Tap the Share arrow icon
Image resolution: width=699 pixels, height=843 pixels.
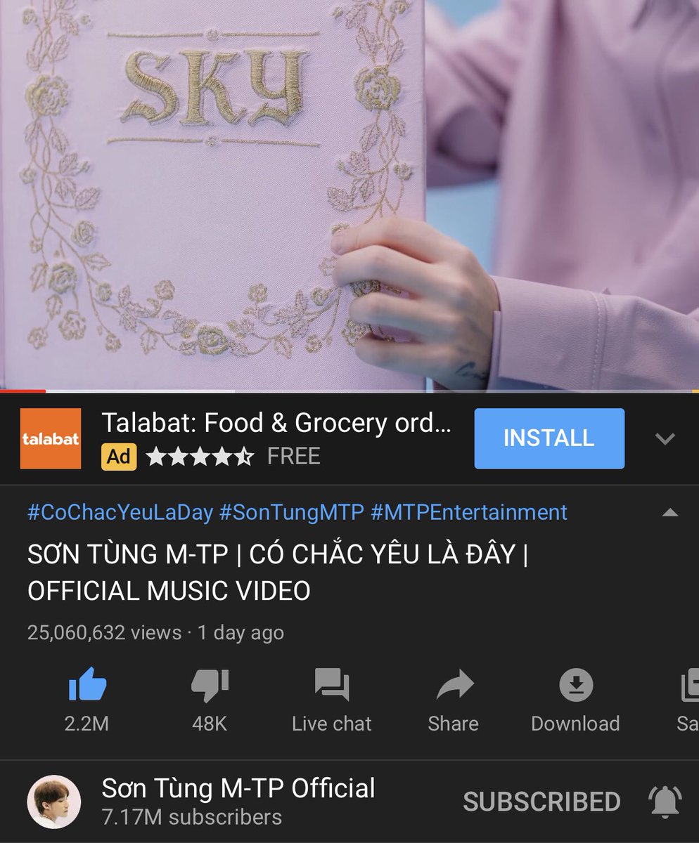pos(454,685)
